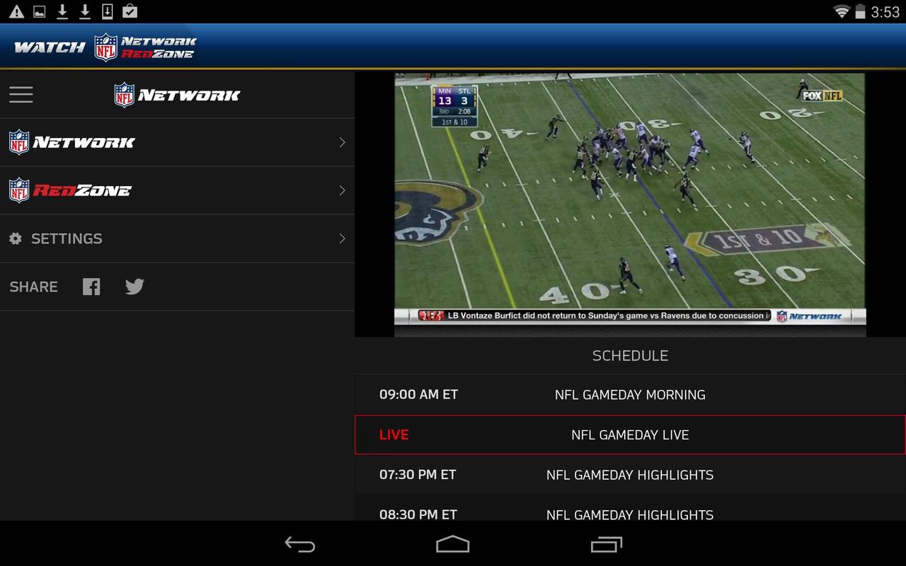Expand the RedZone row chevron

coord(343,190)
